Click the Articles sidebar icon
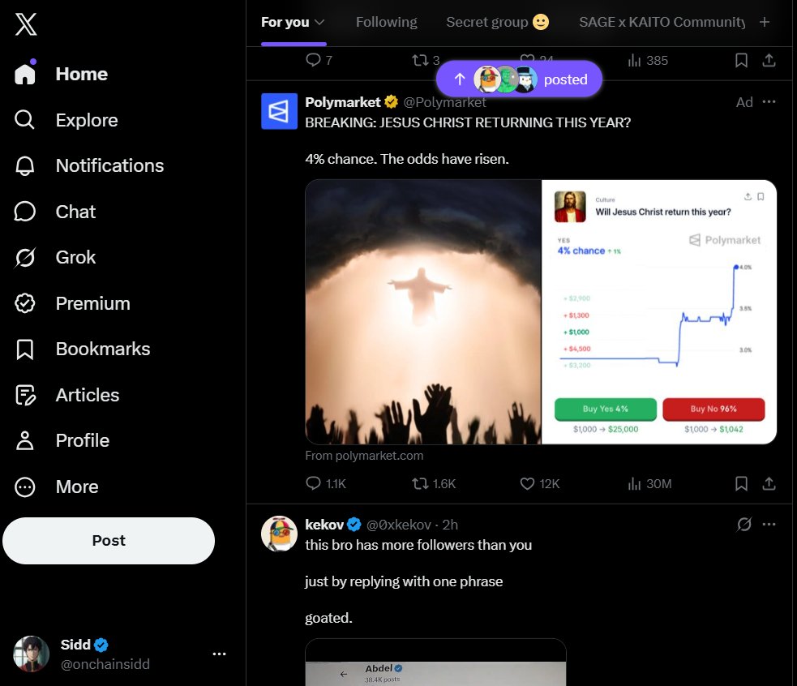The image size is (797, 686). click(x=25, y=395)
